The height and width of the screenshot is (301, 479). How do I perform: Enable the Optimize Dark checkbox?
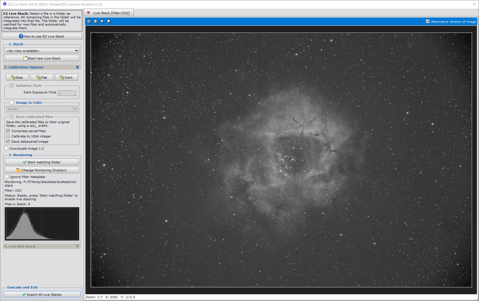12,86
